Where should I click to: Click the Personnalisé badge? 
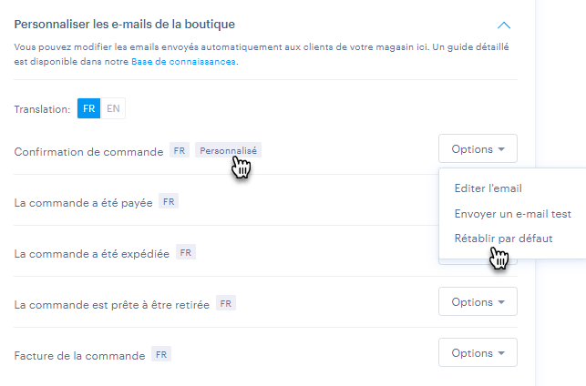[229, 150]
